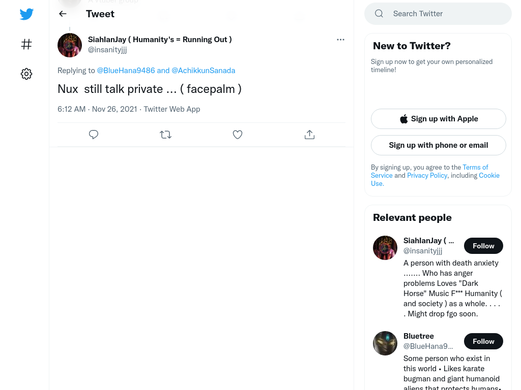The height and width of the screenshot is (390, 521).
Task: Open Explore via the hashtag icon
Action: [26, 44]
